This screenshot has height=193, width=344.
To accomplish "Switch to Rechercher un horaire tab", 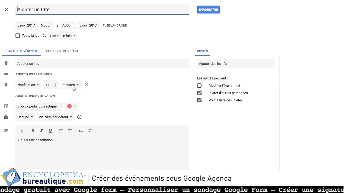I will click(x=61, y=51).
